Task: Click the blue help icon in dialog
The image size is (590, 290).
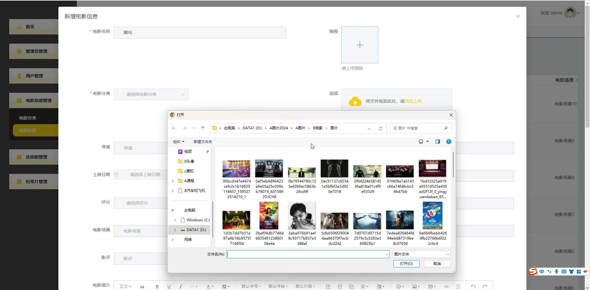Action: (x=449, y=142)
